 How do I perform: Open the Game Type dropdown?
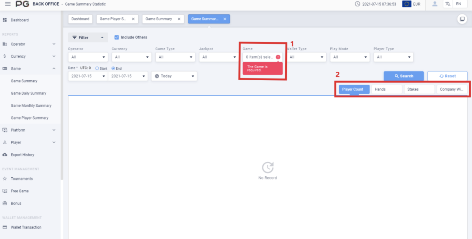click(x=175, y=57)
